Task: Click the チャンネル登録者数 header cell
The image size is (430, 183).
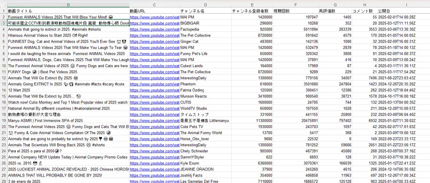Action: pos(252,11)
